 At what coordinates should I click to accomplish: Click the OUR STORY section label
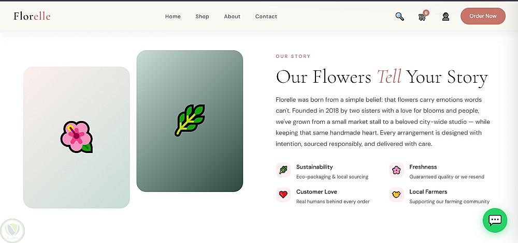click(293, 56)
